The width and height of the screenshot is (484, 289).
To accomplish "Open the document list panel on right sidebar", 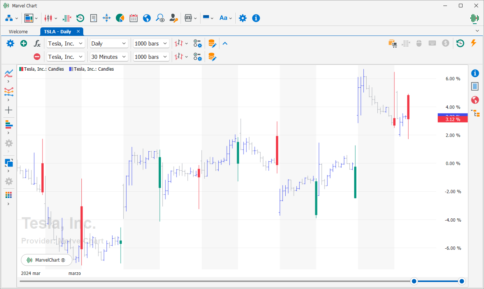I will click(x=475, y=86).
